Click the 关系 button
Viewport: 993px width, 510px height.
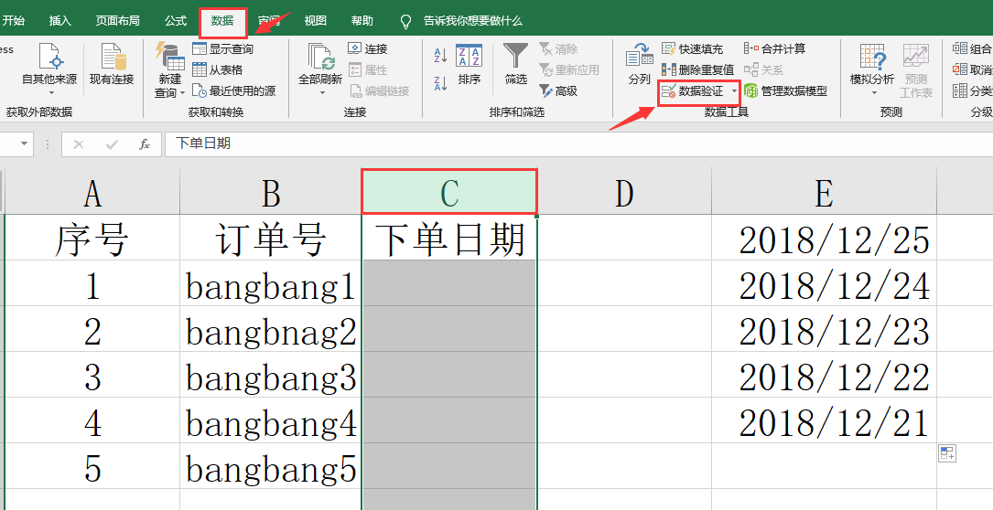(764, 69)
